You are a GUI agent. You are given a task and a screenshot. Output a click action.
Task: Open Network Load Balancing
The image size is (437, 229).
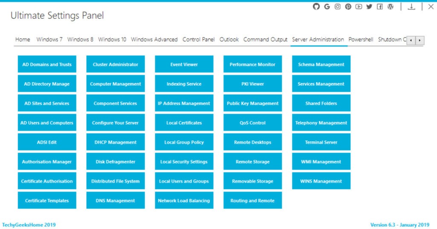coord(184,200)
